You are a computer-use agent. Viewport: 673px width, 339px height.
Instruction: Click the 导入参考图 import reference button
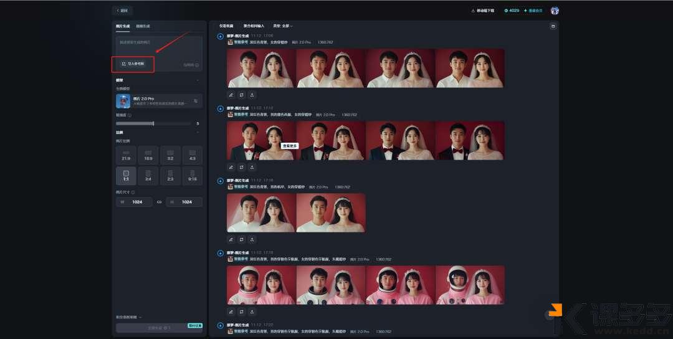(133, 64)
